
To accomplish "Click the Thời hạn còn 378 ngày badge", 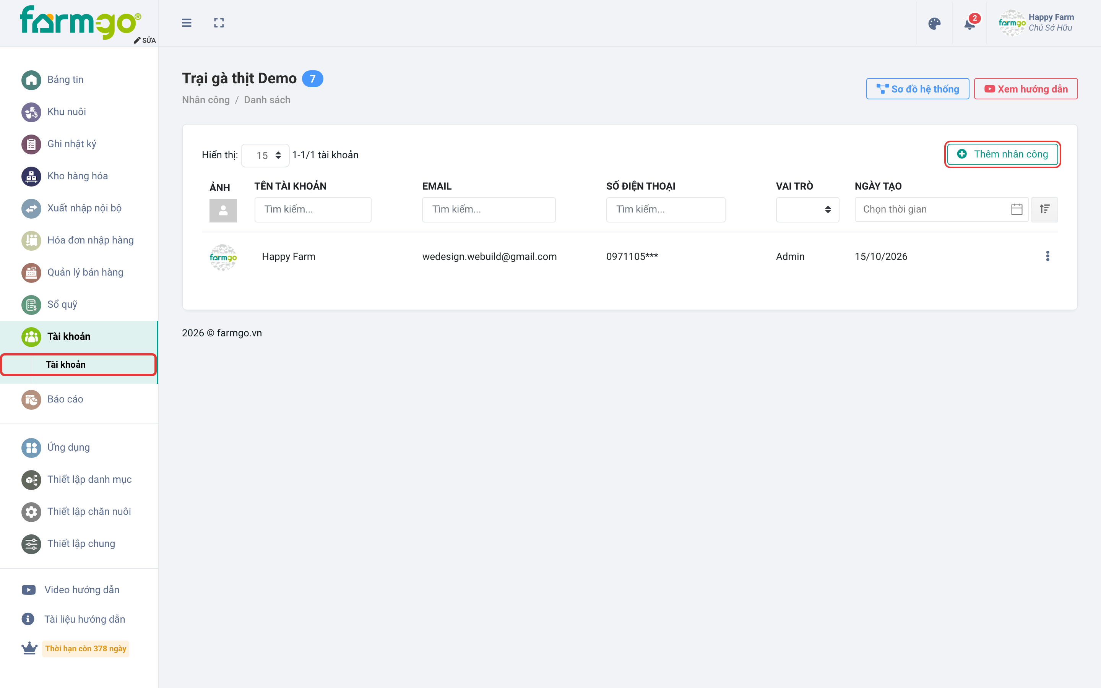I will coord(86,649).
